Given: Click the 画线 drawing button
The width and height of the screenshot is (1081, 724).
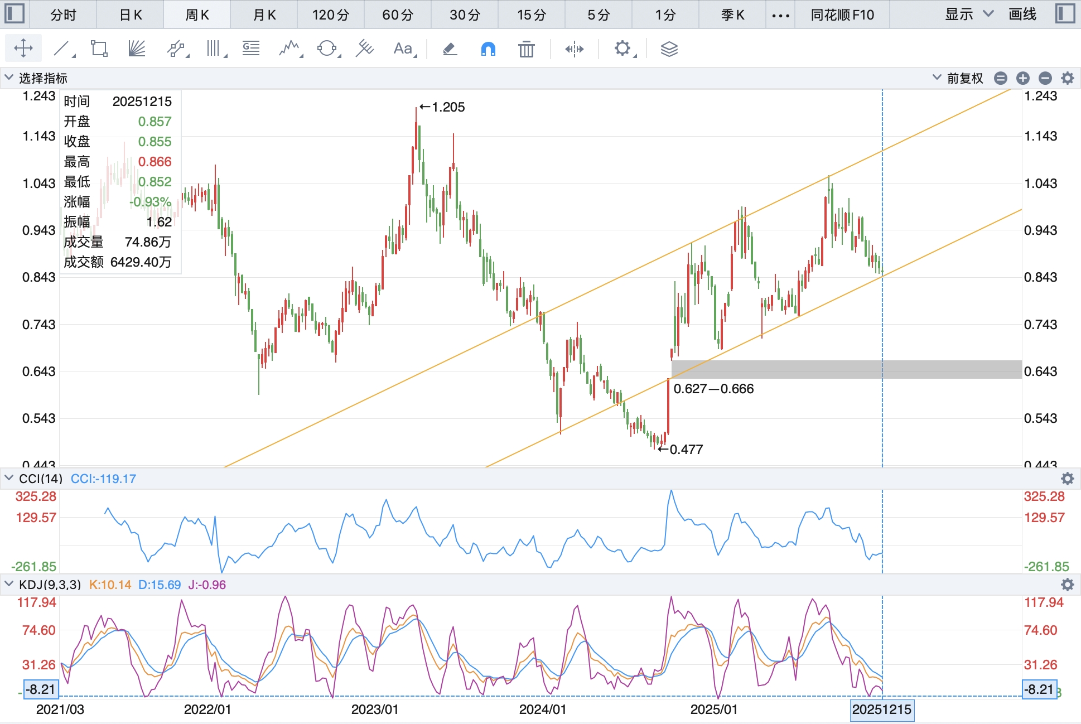Looking at the screenshot, I should coord(1022,15).
